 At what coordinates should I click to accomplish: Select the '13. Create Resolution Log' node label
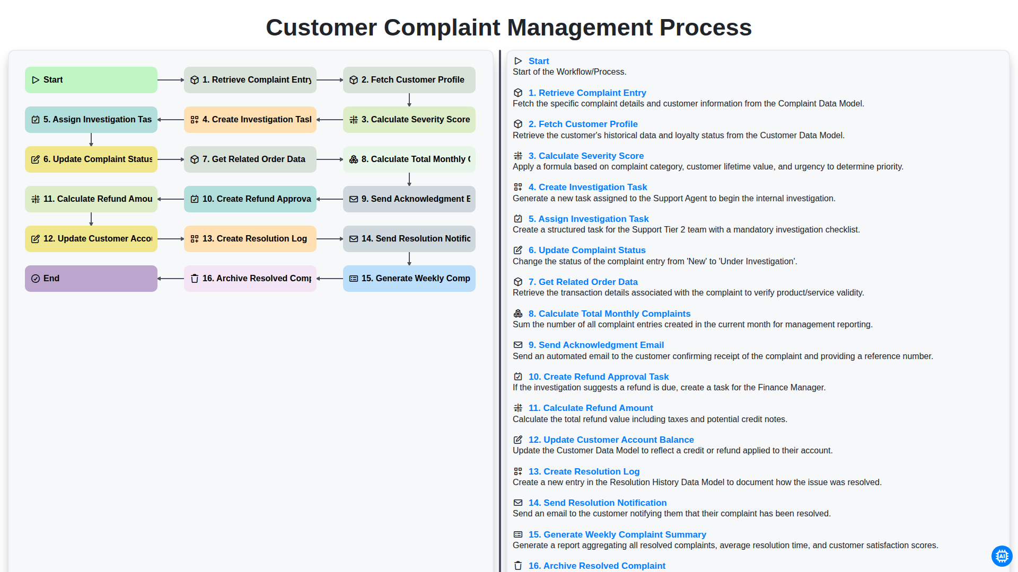click(254, 239)
